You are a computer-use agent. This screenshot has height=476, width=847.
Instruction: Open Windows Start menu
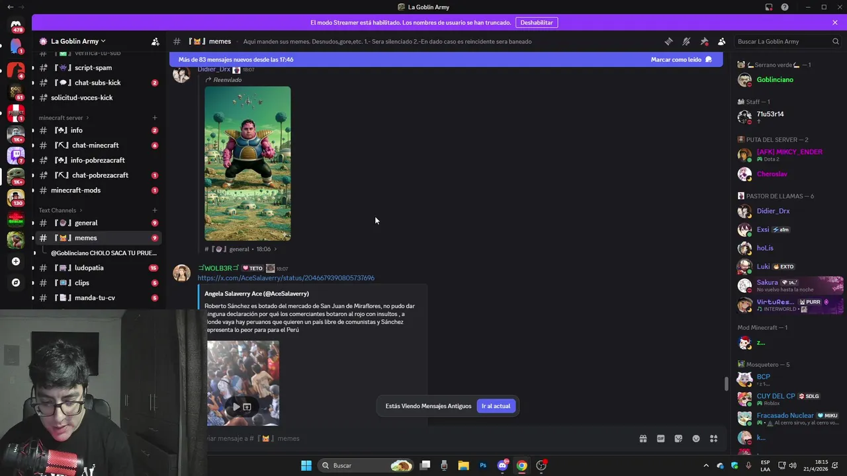click(x=306, y=465)
